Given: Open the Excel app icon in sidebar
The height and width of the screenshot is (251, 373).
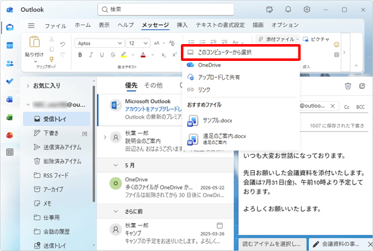Looking at the screenshot, I should [10, 117].
